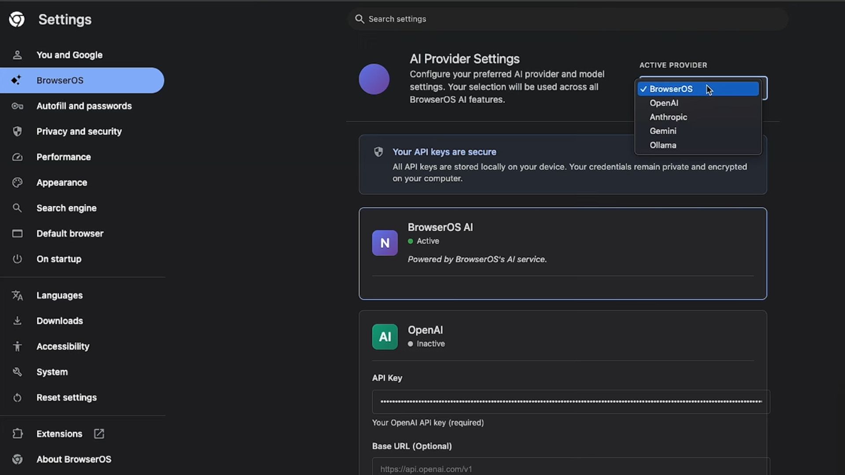Click the BrowserOS logo beside Settings

click(x=17, y=19)
